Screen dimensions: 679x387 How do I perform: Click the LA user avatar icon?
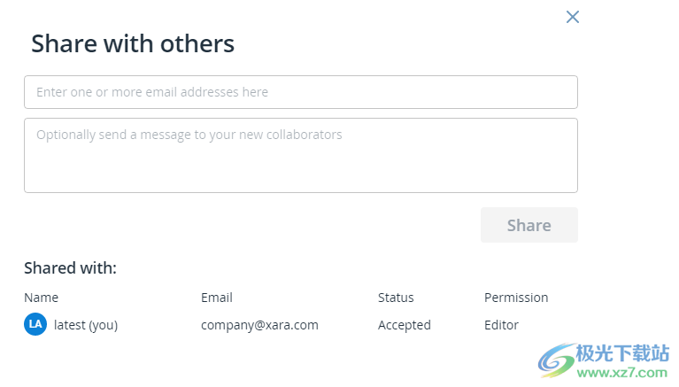coord(35,325)
